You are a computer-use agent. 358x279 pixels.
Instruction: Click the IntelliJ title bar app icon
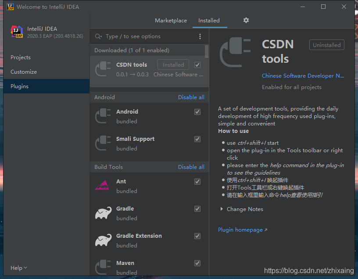pos(10,7)
